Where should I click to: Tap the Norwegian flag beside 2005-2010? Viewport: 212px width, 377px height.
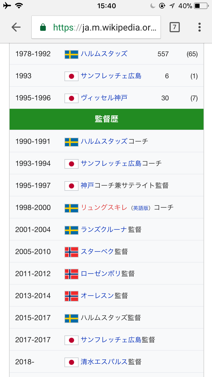tap(72, 252)
